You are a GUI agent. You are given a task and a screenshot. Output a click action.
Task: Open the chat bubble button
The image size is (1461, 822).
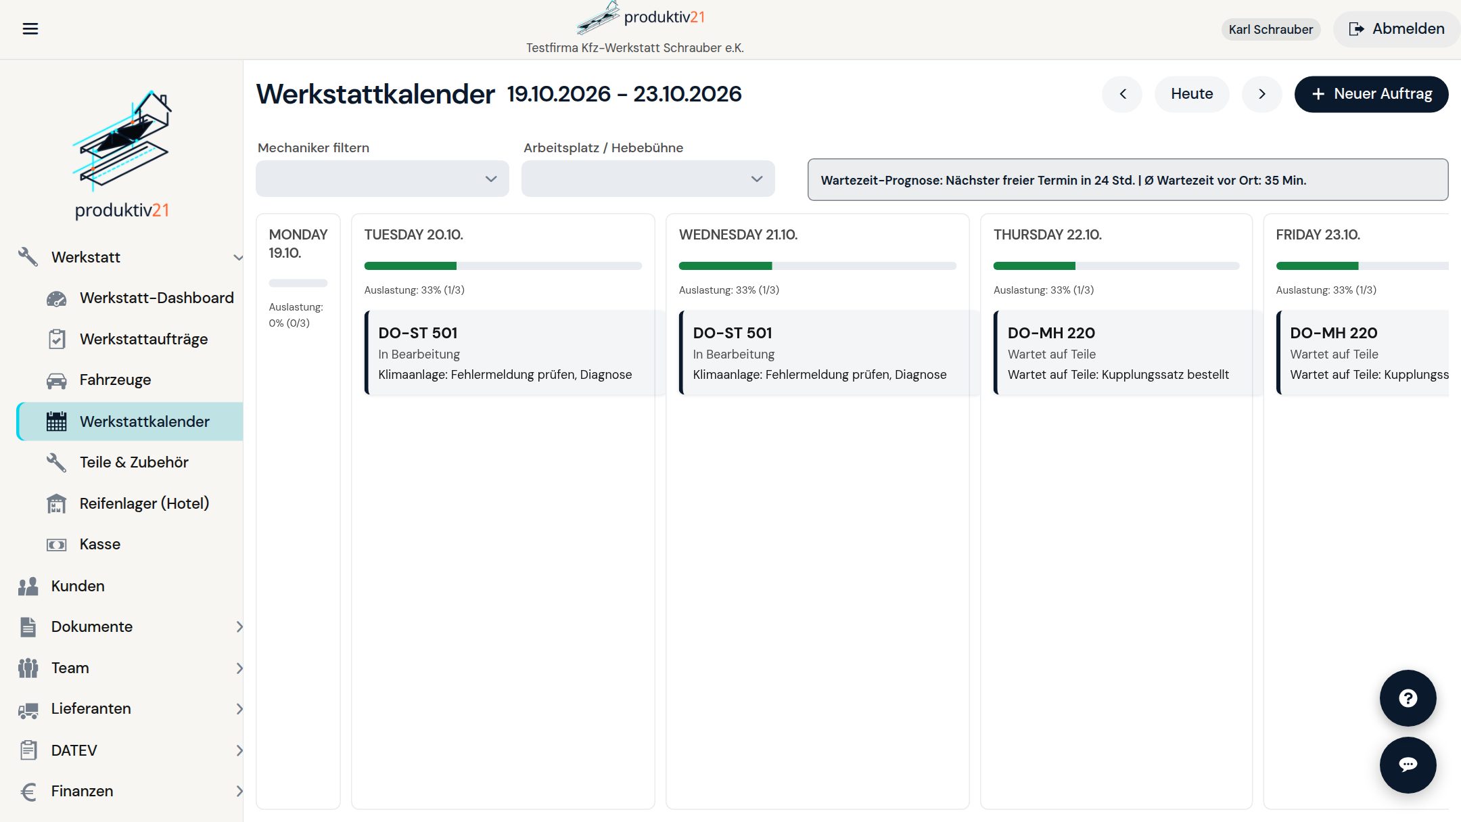point(1408,764)
